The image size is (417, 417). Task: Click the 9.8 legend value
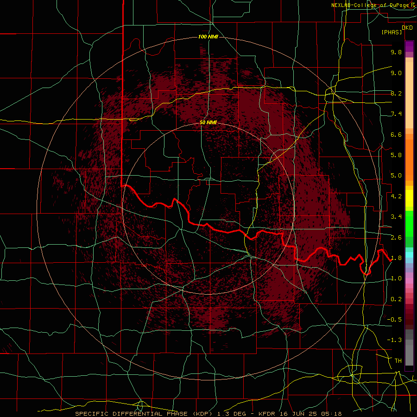[396, 52]
